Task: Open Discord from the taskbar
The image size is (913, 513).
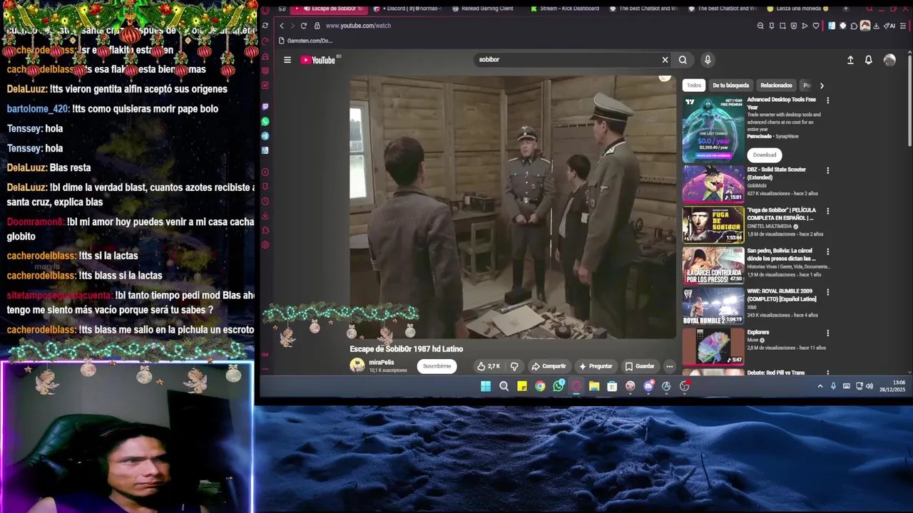Action: click(x=648, y=386)
